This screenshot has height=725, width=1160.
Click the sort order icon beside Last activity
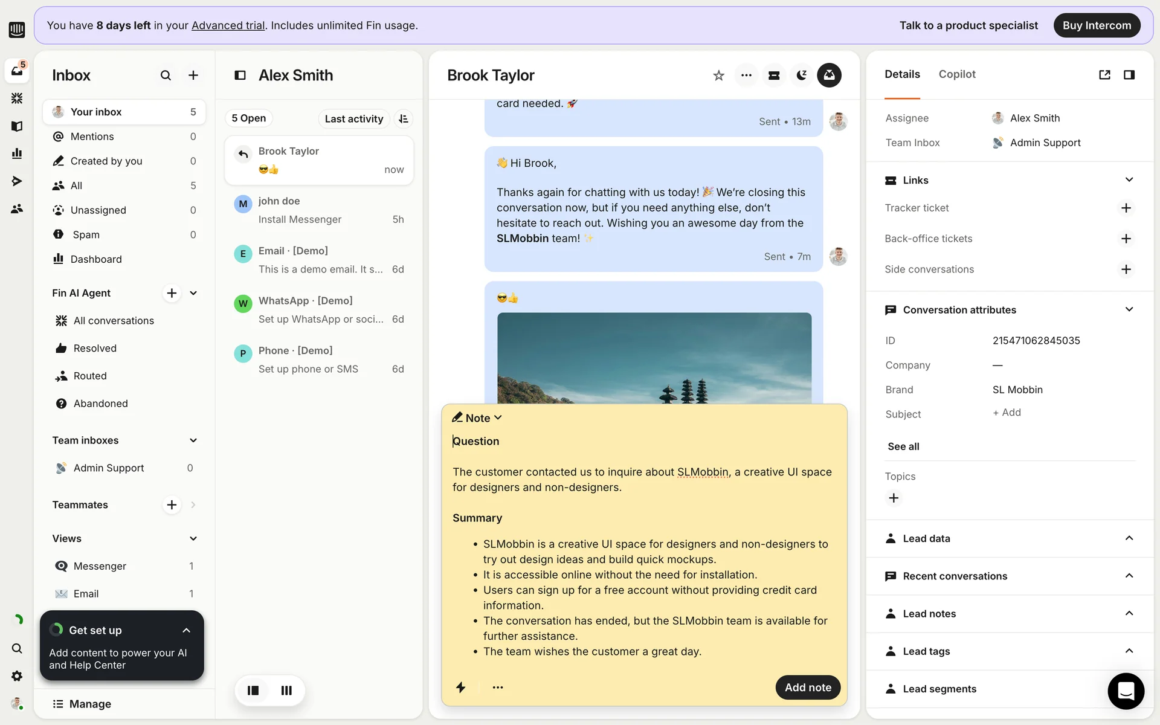pyautogui.click(x=404, y=119)
